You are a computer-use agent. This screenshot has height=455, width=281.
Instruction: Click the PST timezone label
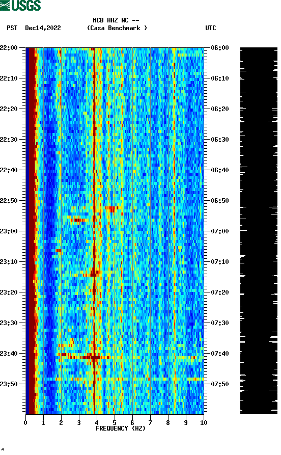pos(12,28)
